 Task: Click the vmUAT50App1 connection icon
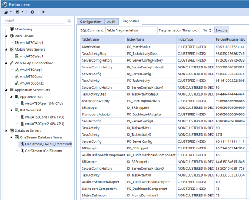click(17, 70)
